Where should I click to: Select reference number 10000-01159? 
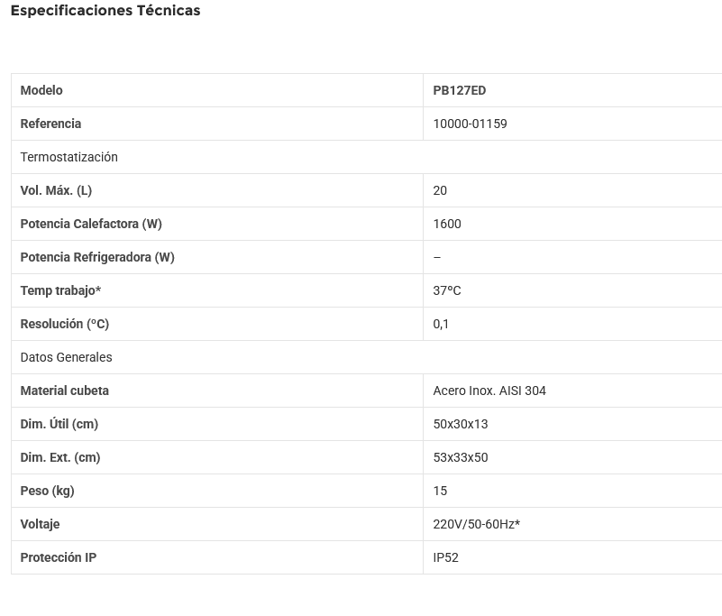click(470, 124)
